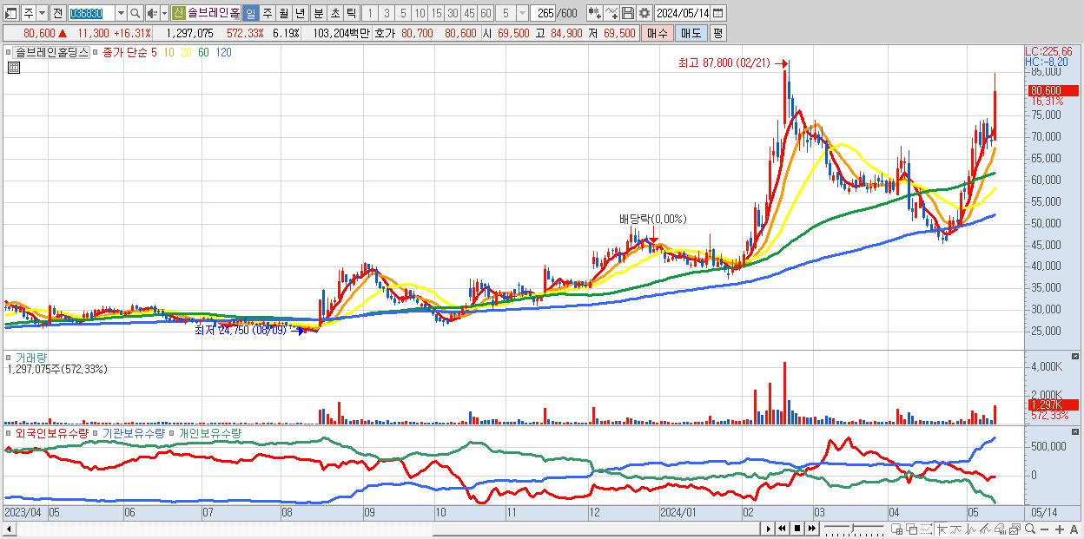Close the volume panel
Viewport: 1084px width, 539px height.
[1077, 357]
